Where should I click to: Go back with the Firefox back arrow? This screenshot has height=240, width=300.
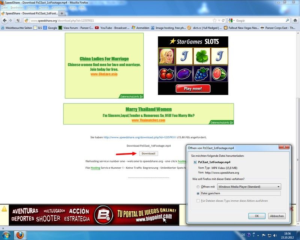[4, 21]
